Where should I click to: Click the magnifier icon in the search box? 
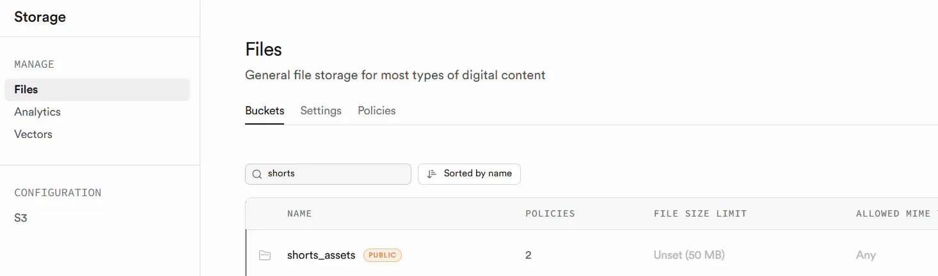click(257, 174)
